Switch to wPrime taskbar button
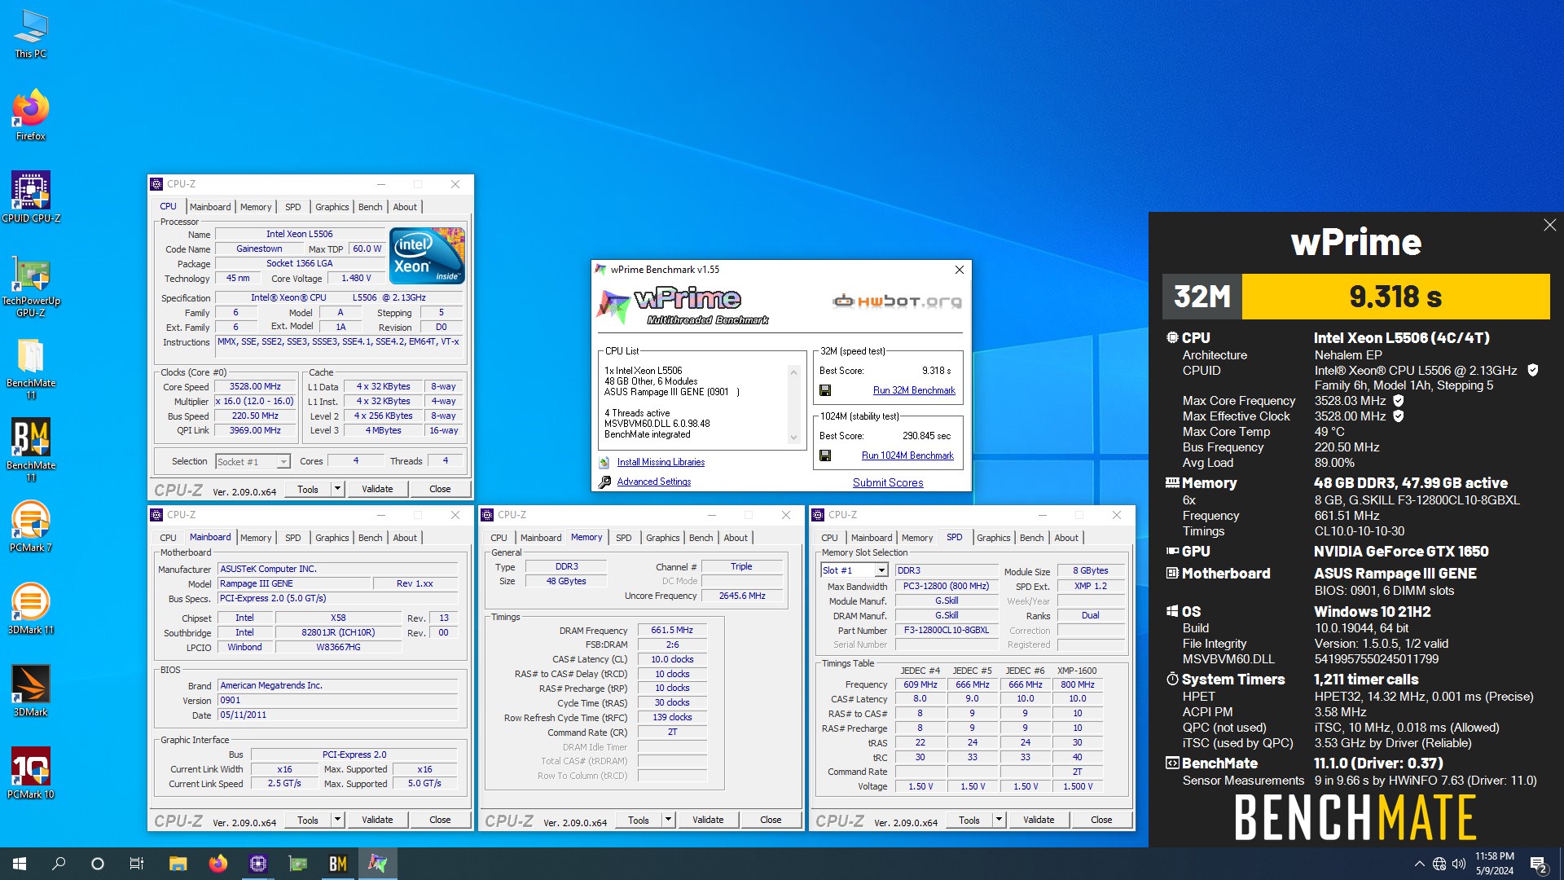 coord(377,864)
